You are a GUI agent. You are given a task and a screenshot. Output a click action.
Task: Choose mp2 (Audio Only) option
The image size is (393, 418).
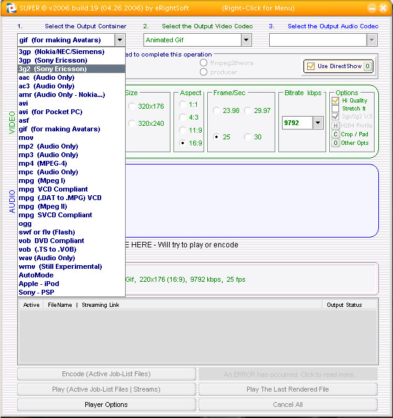pos(71,146)
